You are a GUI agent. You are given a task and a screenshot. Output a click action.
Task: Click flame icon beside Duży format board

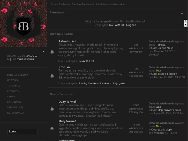[52, 109]
